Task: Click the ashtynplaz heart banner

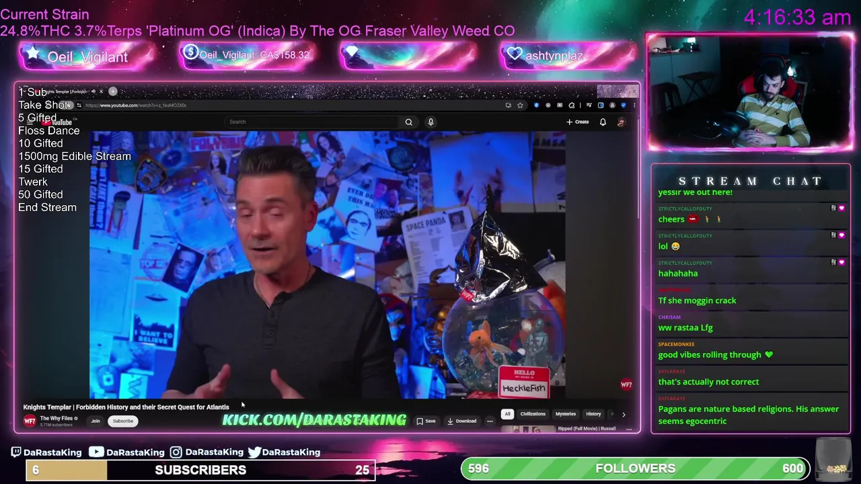Action: pos(568,56)
